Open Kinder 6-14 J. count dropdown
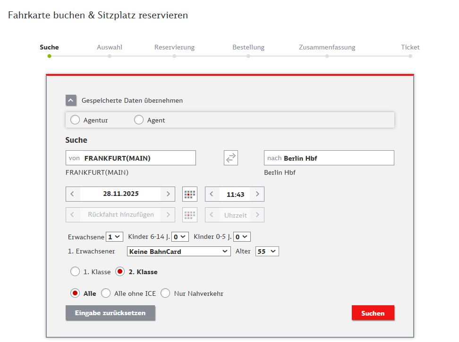The image size is (459, 342). coord(180,236)
